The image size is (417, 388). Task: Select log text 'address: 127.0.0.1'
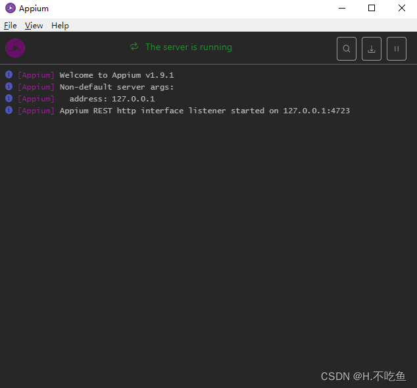point(112,99)
